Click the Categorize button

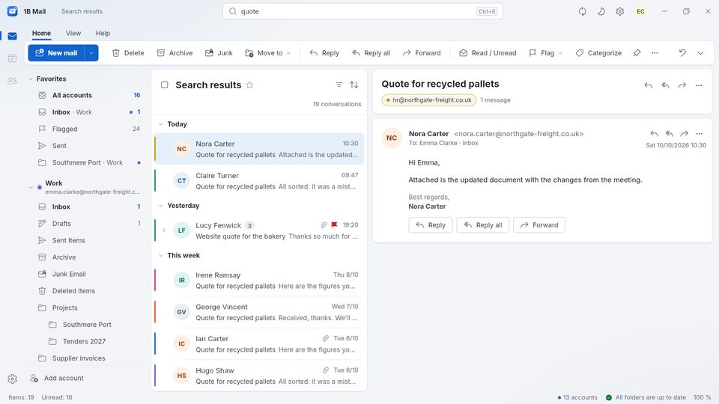tap(598, 53)
